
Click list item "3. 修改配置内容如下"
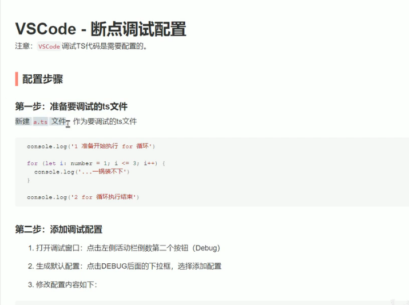pos(62,284)
